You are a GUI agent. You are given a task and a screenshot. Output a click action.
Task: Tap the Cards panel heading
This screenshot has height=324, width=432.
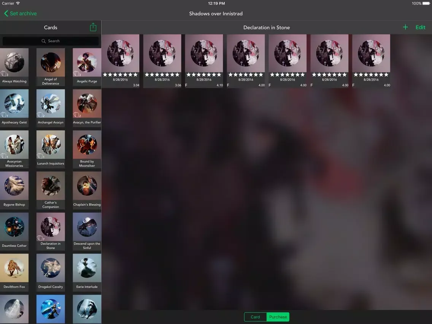[x=51, y=27]
